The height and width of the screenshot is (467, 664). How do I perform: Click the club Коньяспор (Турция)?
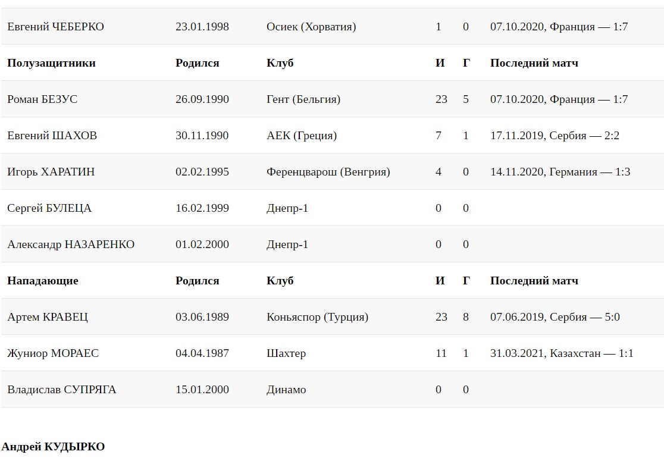click(317, 317)
